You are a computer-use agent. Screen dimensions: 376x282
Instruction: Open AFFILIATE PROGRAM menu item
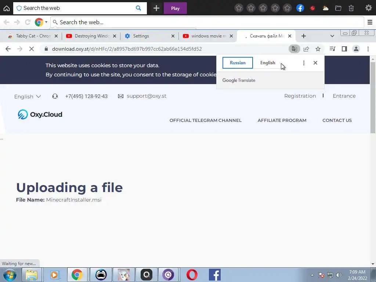tap(282, 120)
